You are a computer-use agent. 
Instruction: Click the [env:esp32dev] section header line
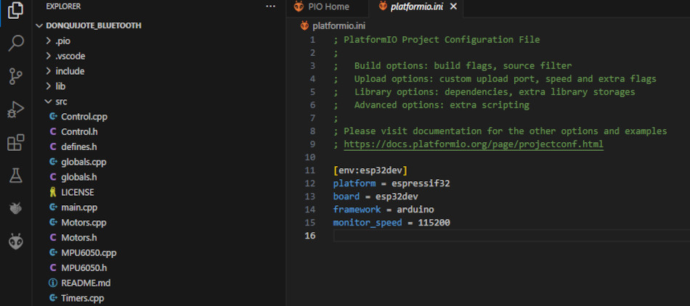(x=370, y=170)
